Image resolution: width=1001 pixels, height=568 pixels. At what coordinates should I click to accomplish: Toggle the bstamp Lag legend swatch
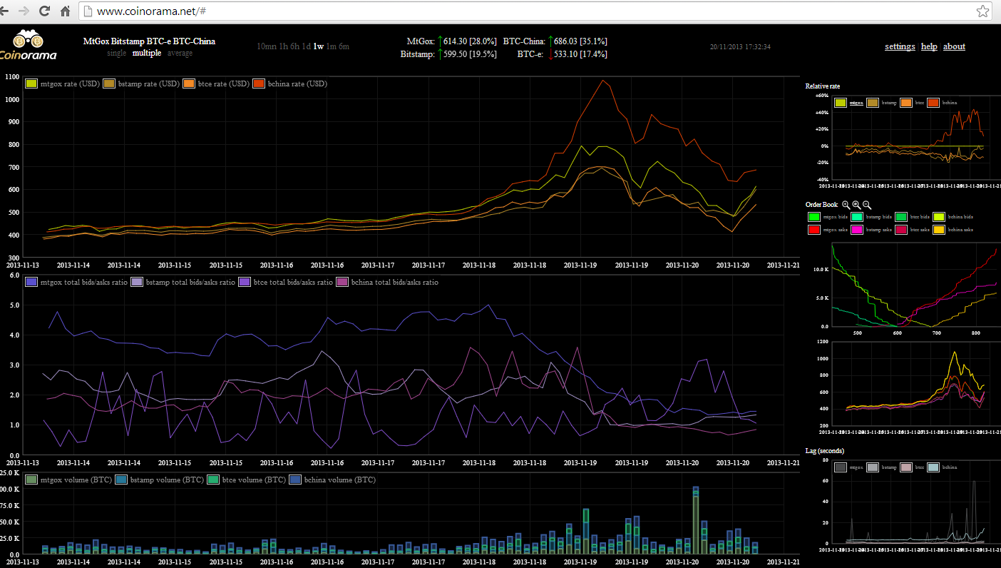(x=873, y=467)
